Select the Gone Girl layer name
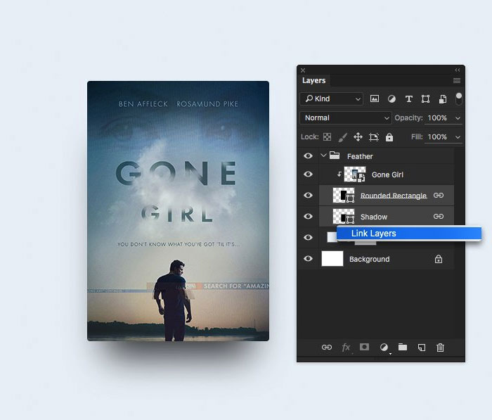This screenshot has height=420, width=492. coord(387,174)
